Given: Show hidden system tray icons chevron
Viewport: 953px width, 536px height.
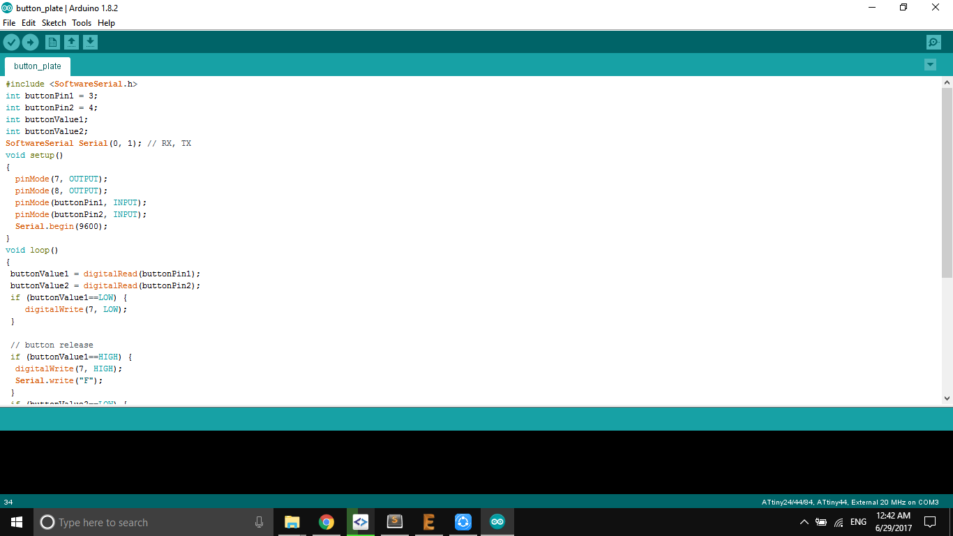Looking at the screenshot, I should tap(804, 522).
